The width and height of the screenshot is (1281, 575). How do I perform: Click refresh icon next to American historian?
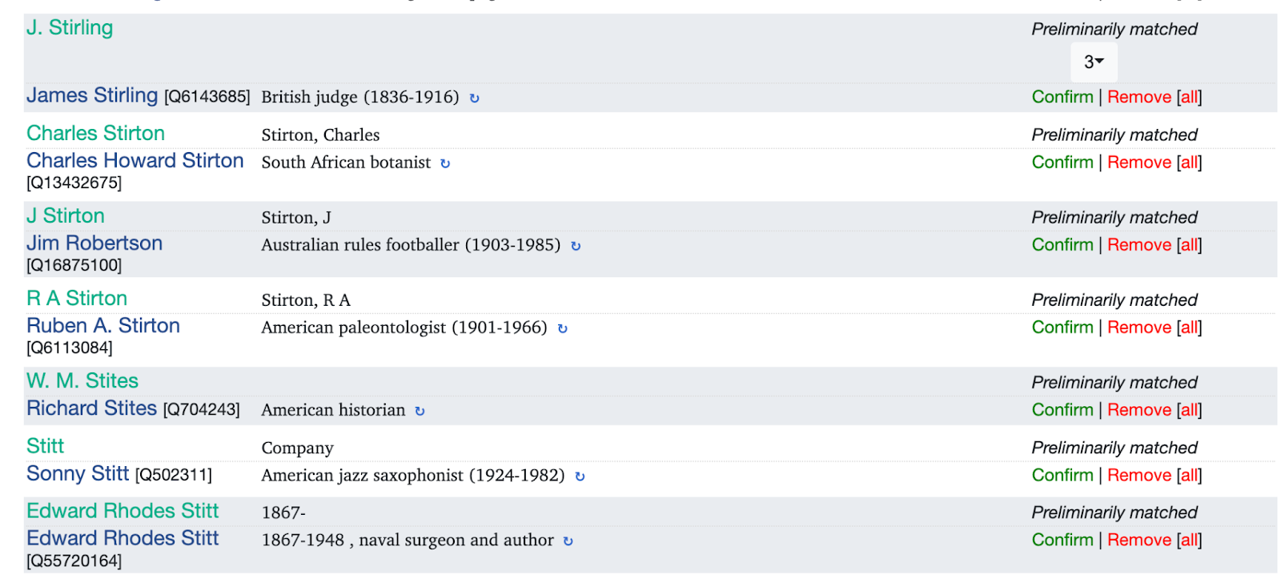[420, 412]
